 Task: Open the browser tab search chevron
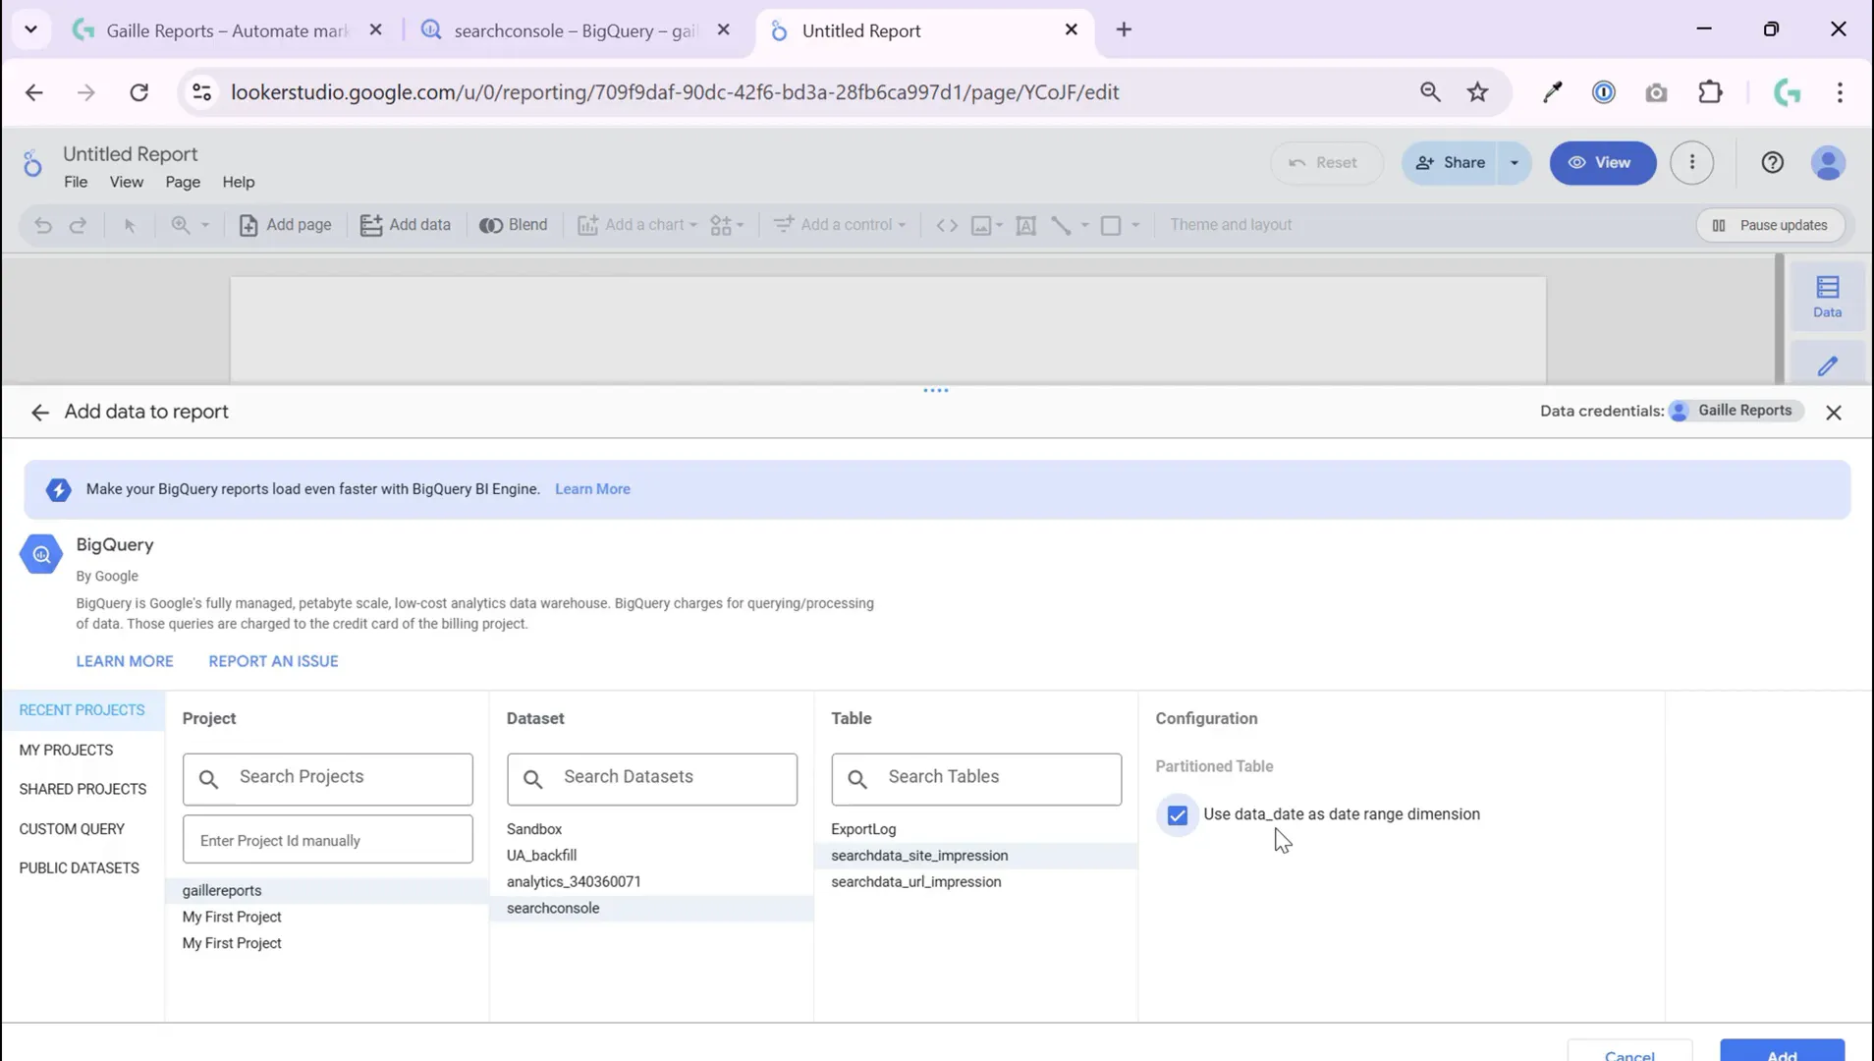click(x=30, y=29)
